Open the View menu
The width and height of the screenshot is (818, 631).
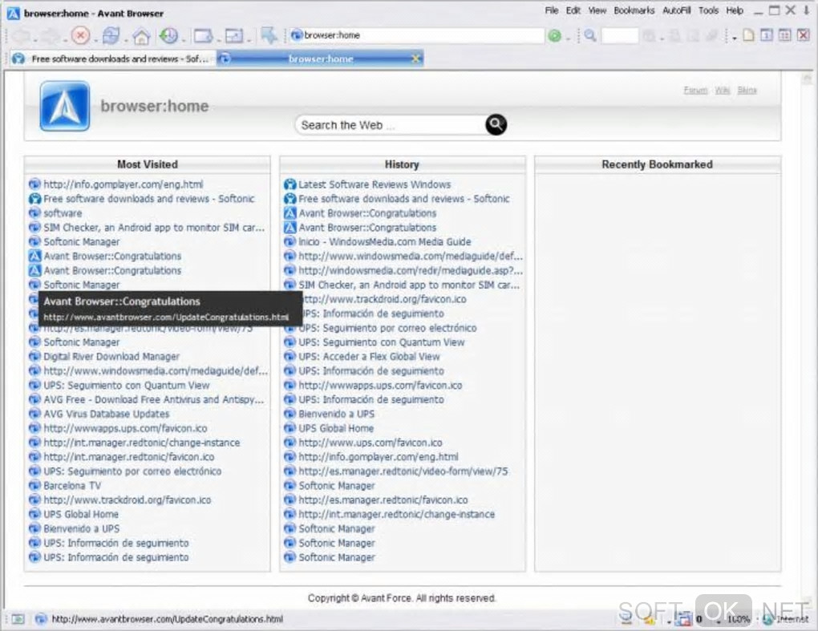597,10
